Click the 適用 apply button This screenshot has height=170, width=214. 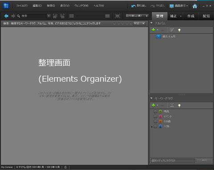(x=204, y=160)
